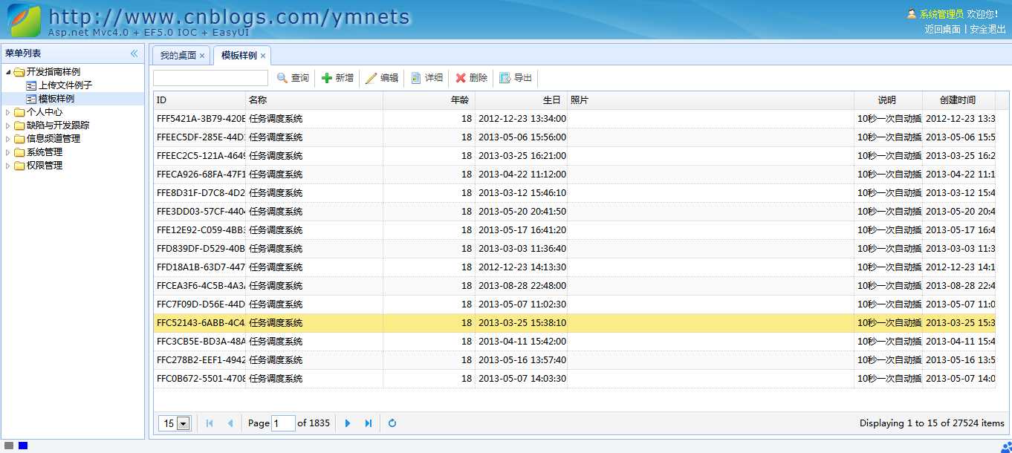Viewport: 1012px width, 453px height.
Task: Click the page number input field
Action: point(284,423)
